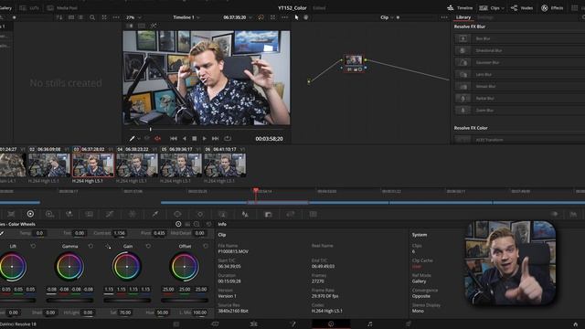Select the Radial Blur effect
The image size is (585, 329).
(519, 98)
